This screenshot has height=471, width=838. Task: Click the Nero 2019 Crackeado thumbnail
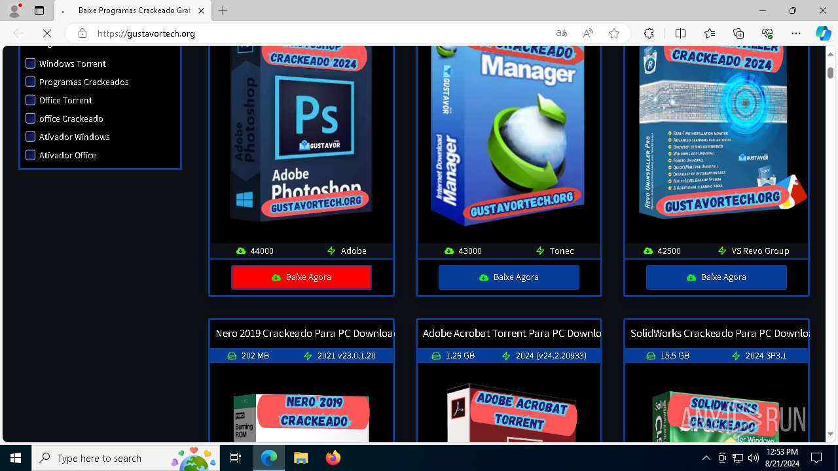(301, 417)
